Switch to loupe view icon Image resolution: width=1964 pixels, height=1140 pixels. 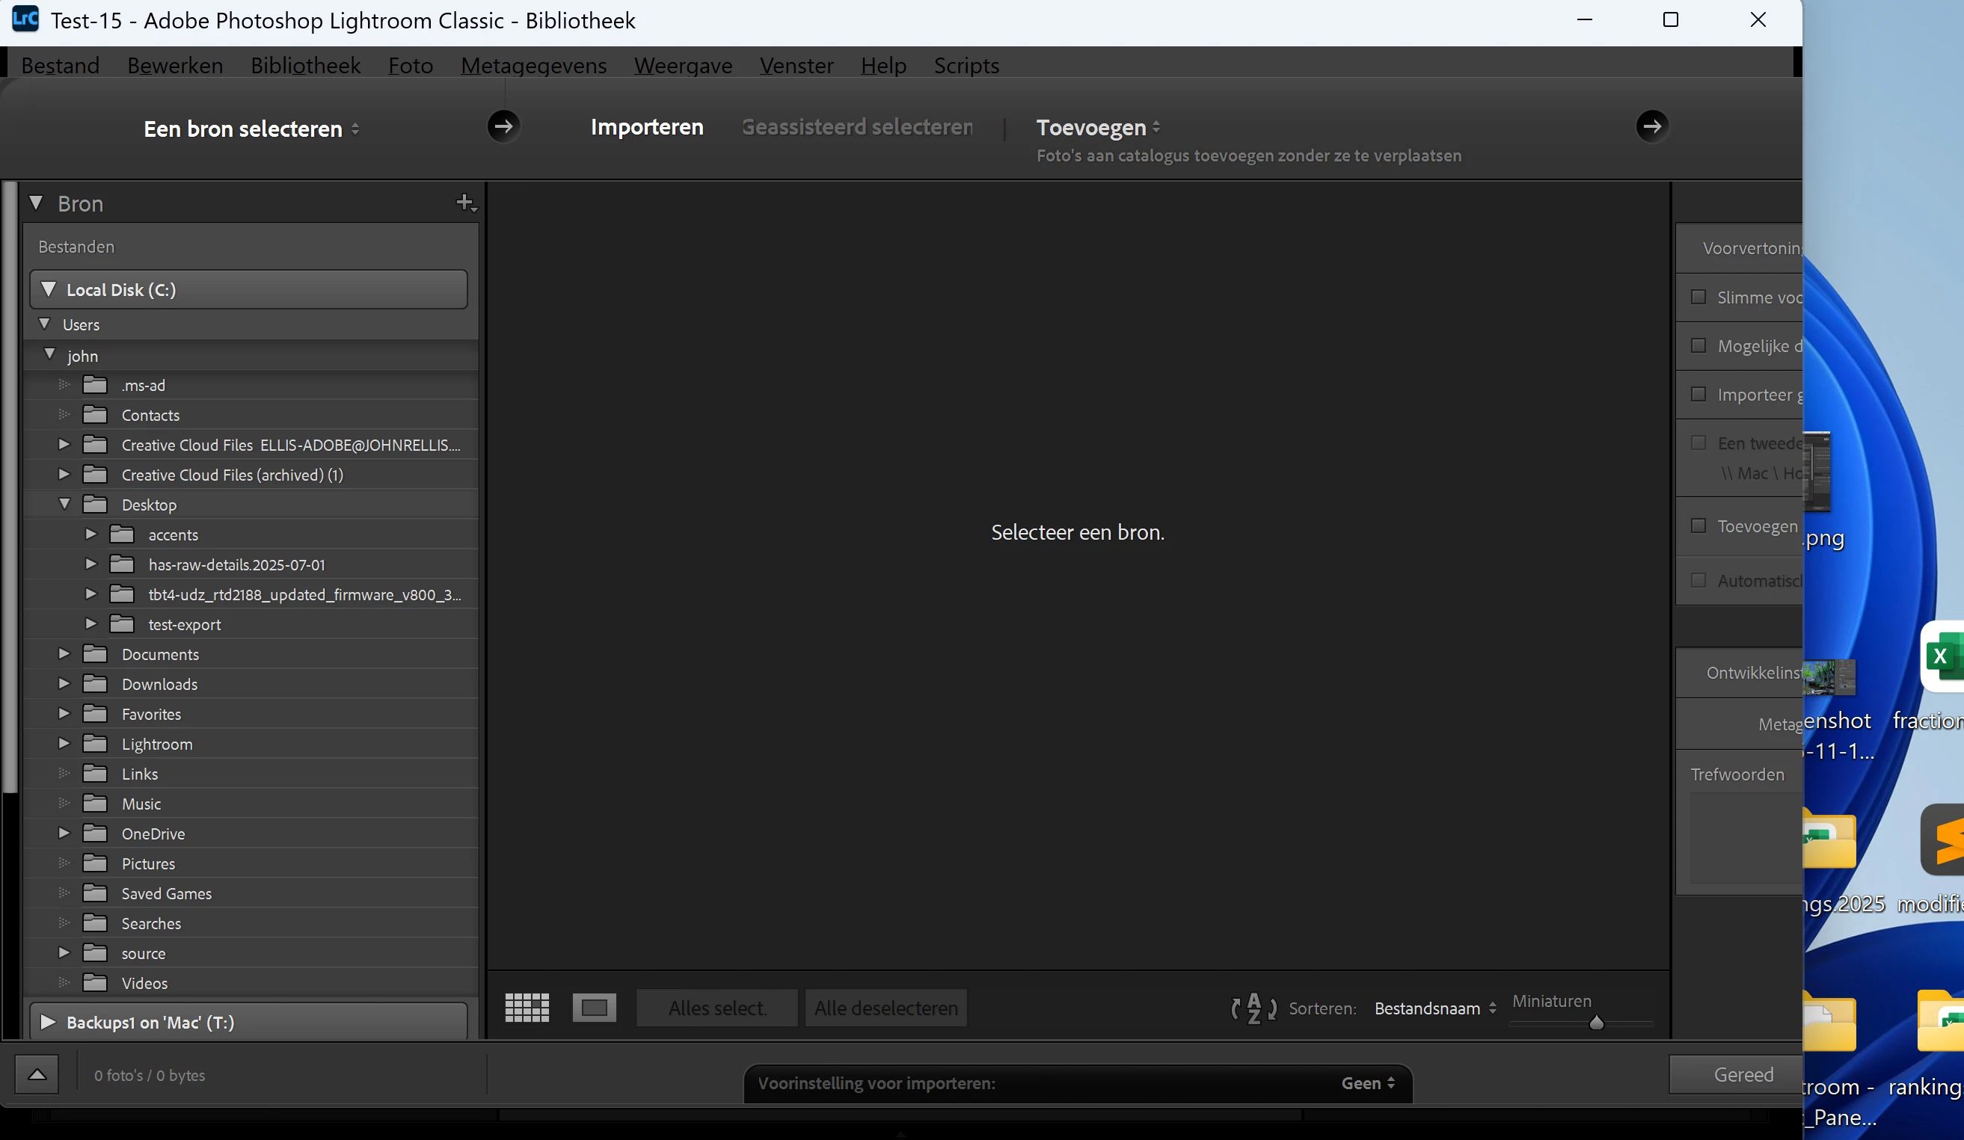[594, 1008]
